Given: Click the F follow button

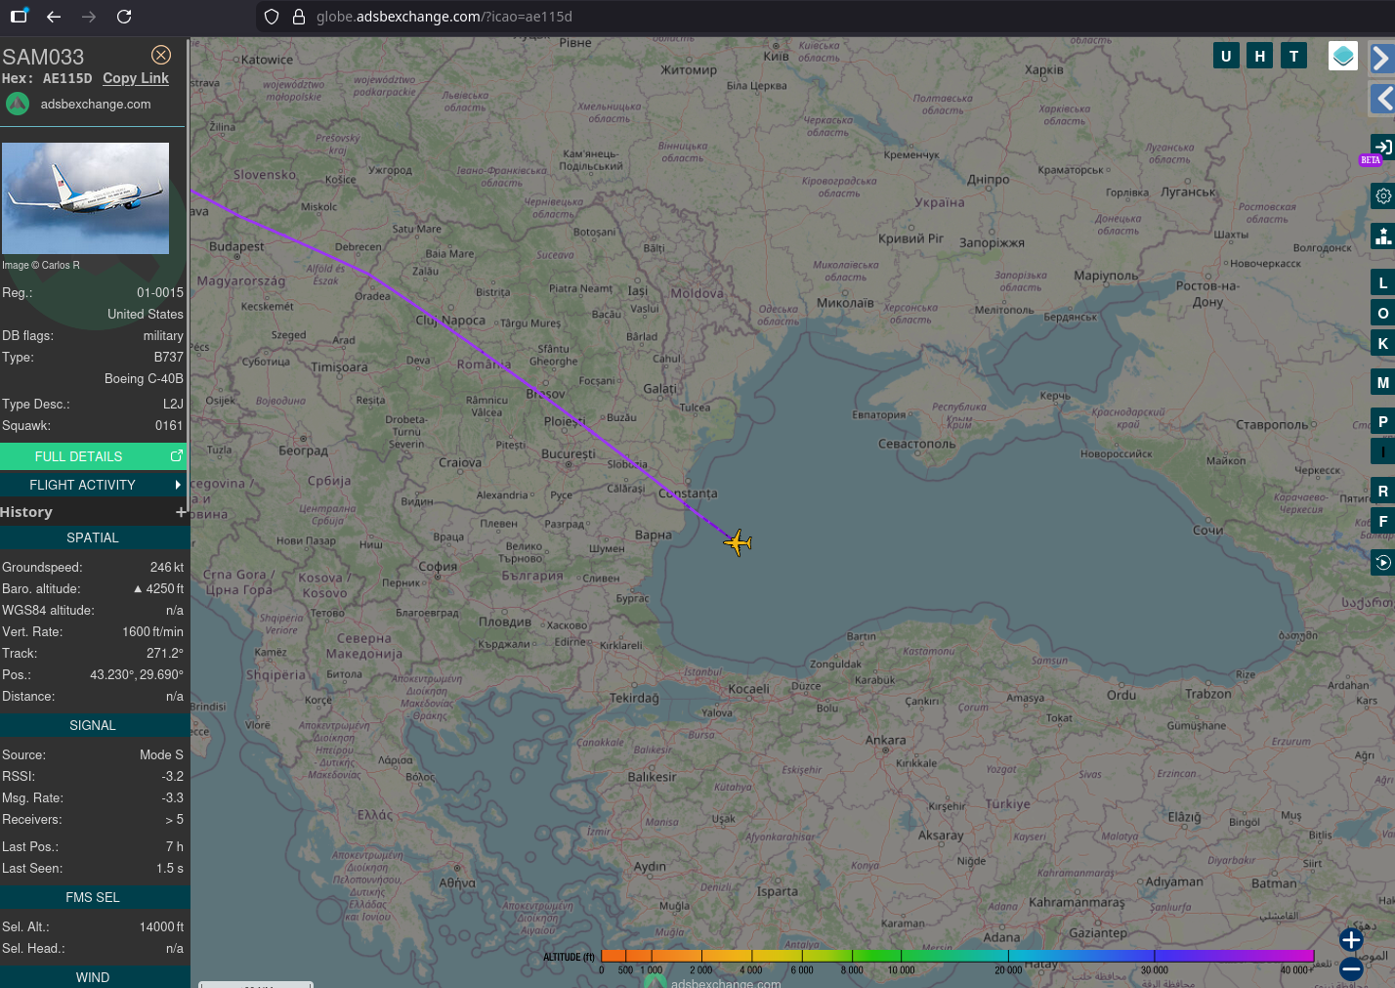Looking at the screenshot, I should pyautogui.click(x=1383, y=522).
